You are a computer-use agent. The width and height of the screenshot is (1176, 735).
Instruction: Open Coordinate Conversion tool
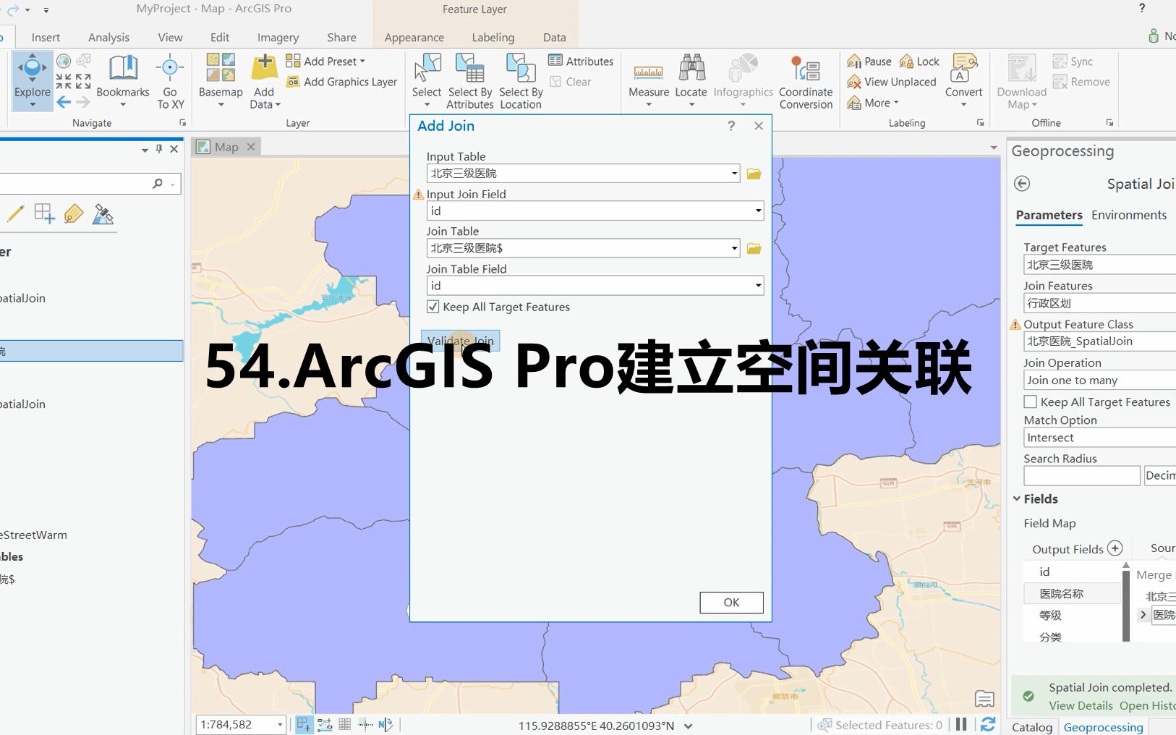pos(805,82)
